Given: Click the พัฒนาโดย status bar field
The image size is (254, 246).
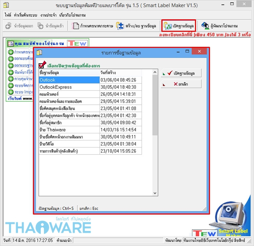Looking at the screenshot, I should pos(215,240).
